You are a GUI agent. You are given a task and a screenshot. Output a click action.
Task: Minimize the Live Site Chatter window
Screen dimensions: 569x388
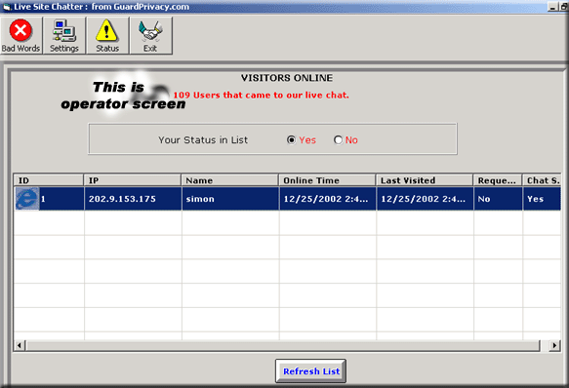pyautogui.click(x=552, y=7)
